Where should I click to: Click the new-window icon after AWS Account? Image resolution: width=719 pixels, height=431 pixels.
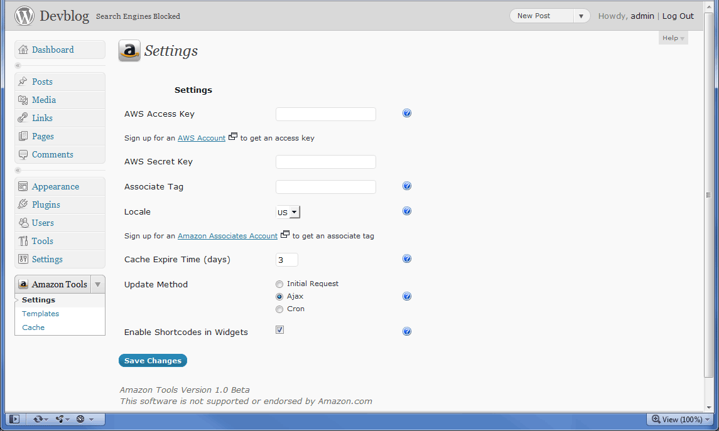tap(233, 136)
